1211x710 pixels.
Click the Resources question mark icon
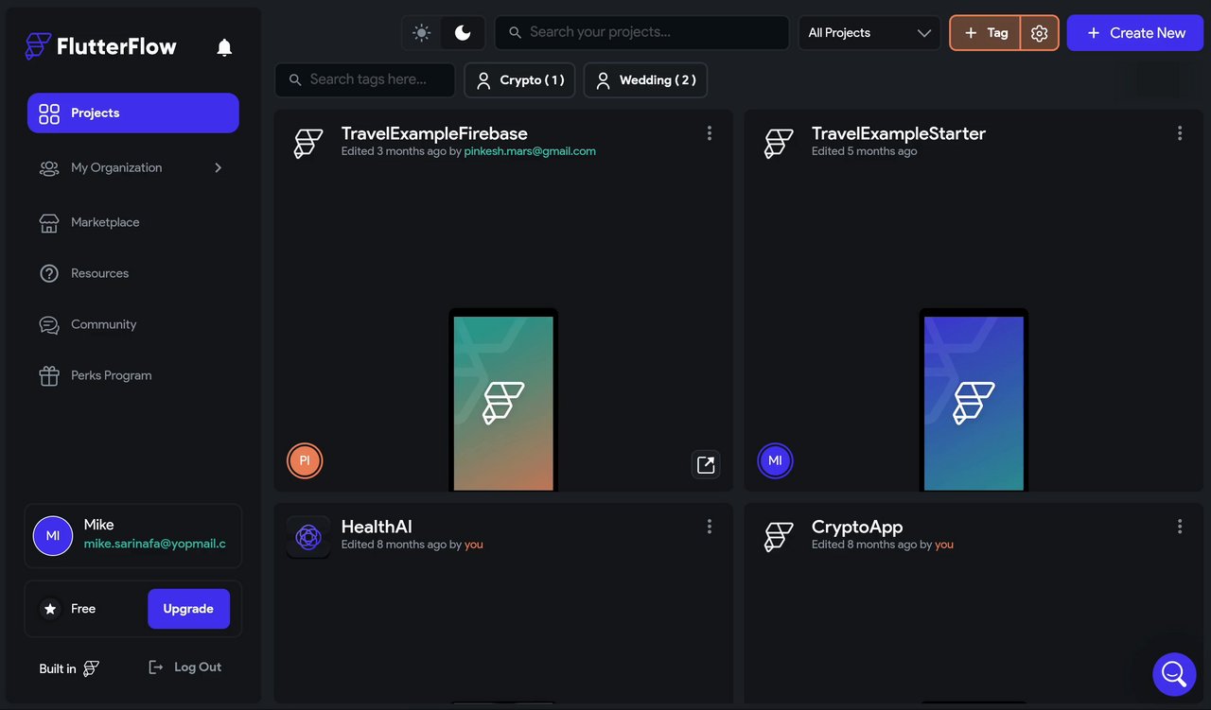point(49,273)
